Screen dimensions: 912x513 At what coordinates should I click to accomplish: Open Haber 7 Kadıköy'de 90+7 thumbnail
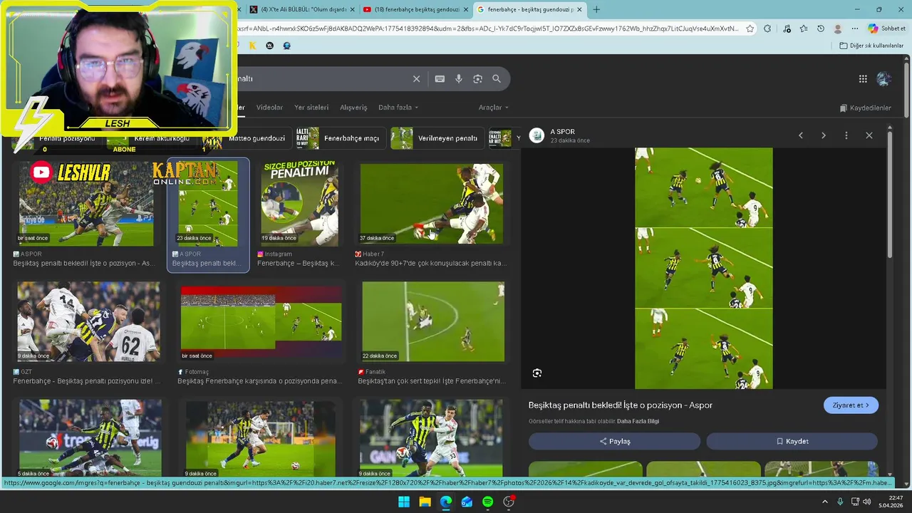point(432,204)
